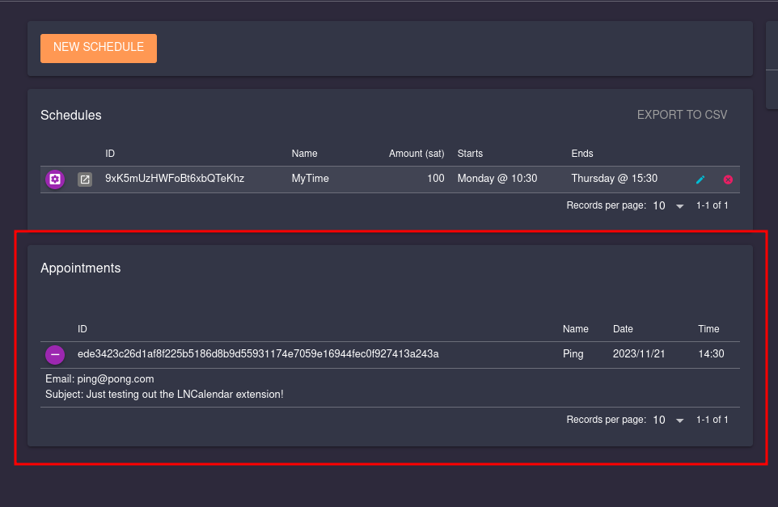Click the Subject line about LNCalendar
778x507 pixels.
pyautogui.click(x=164, y=395)
